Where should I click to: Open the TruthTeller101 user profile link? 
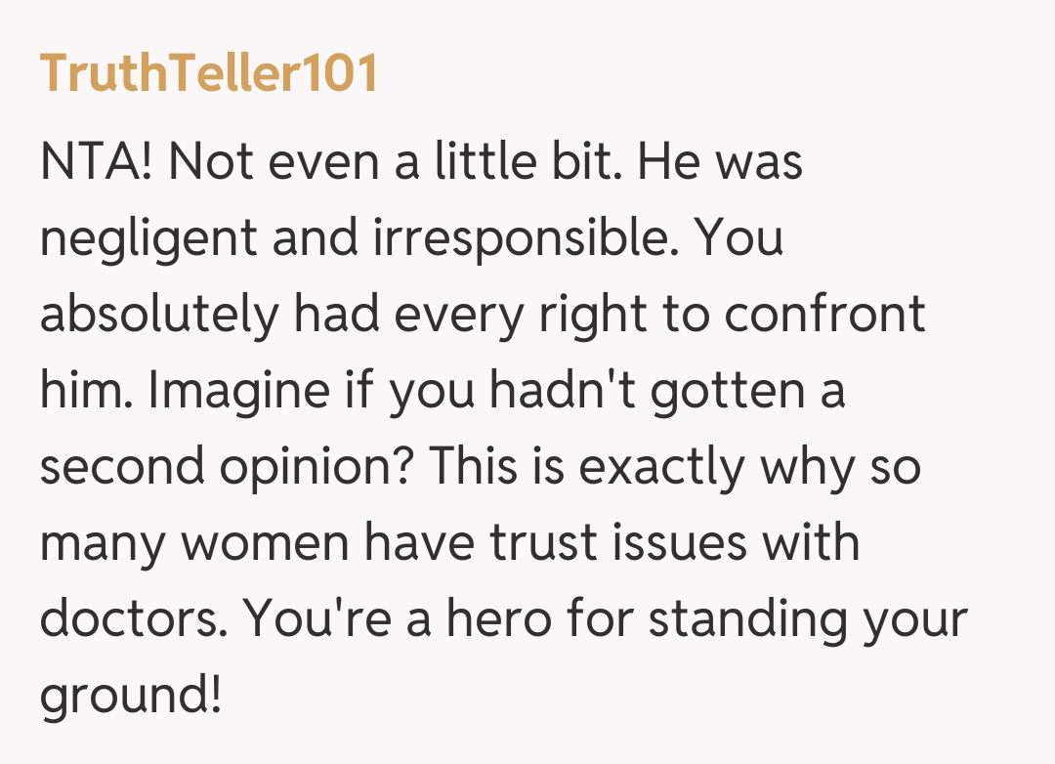tap(209, 73)
